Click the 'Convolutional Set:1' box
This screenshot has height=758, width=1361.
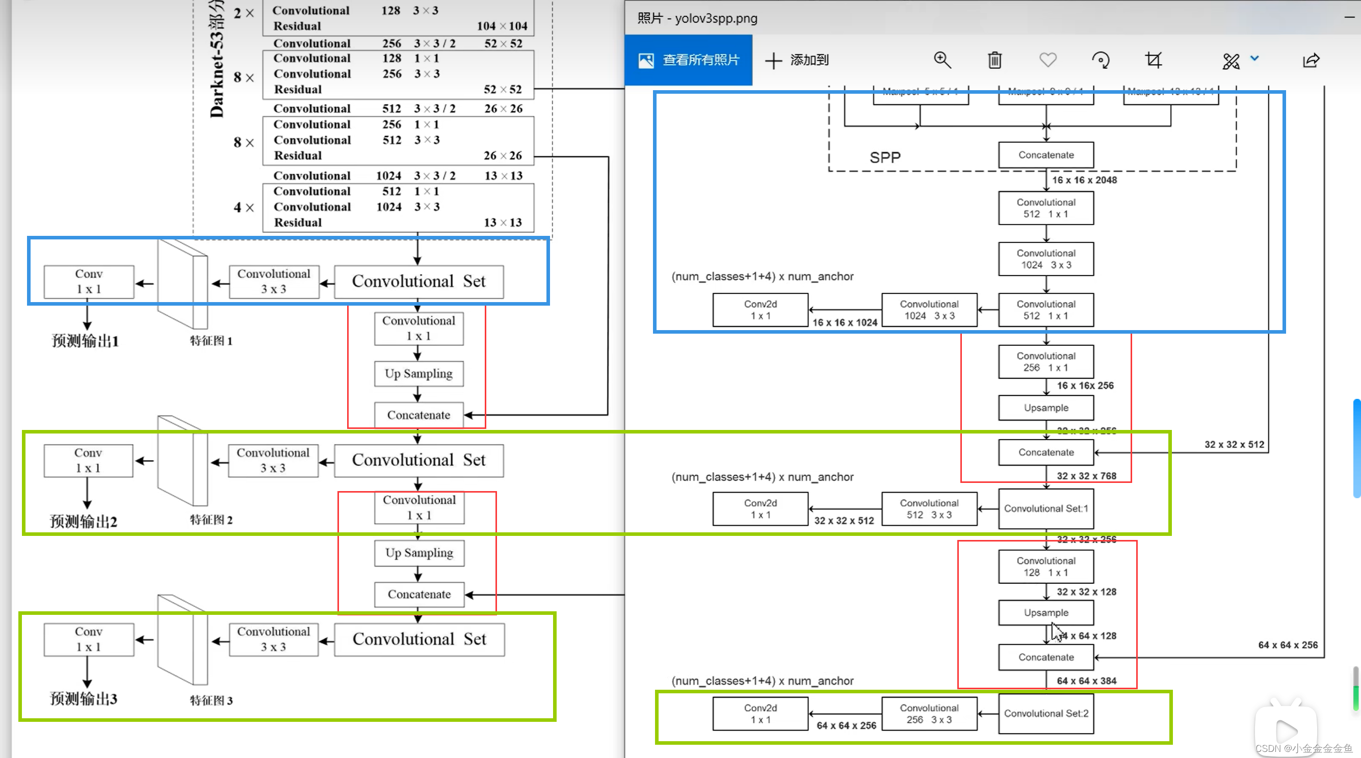[x=1046, y=508]
